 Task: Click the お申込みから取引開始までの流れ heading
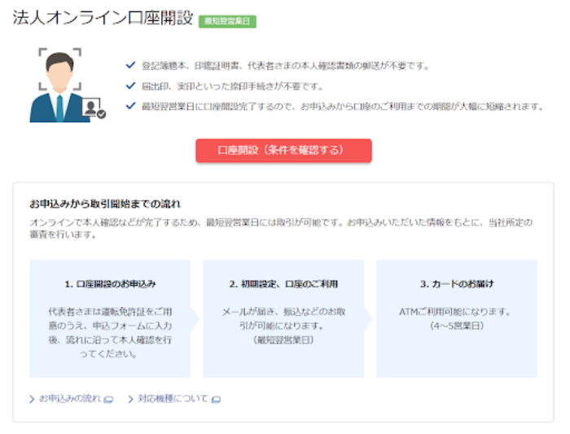coord(105,203)
